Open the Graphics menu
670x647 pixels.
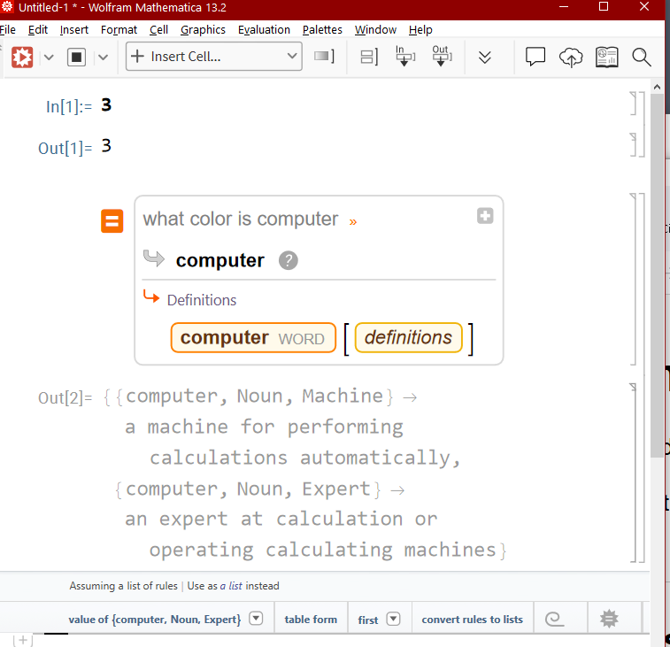[x=203, y=29]
